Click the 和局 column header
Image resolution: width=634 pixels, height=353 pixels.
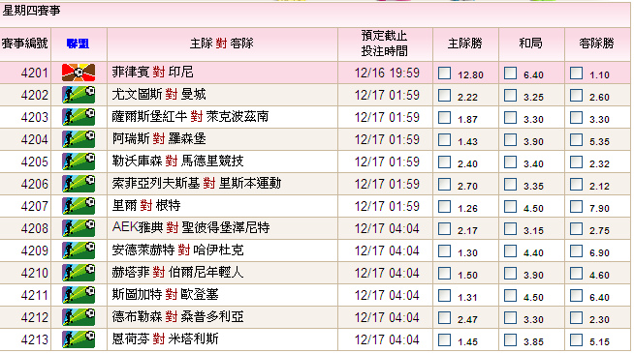coord(531,44)
